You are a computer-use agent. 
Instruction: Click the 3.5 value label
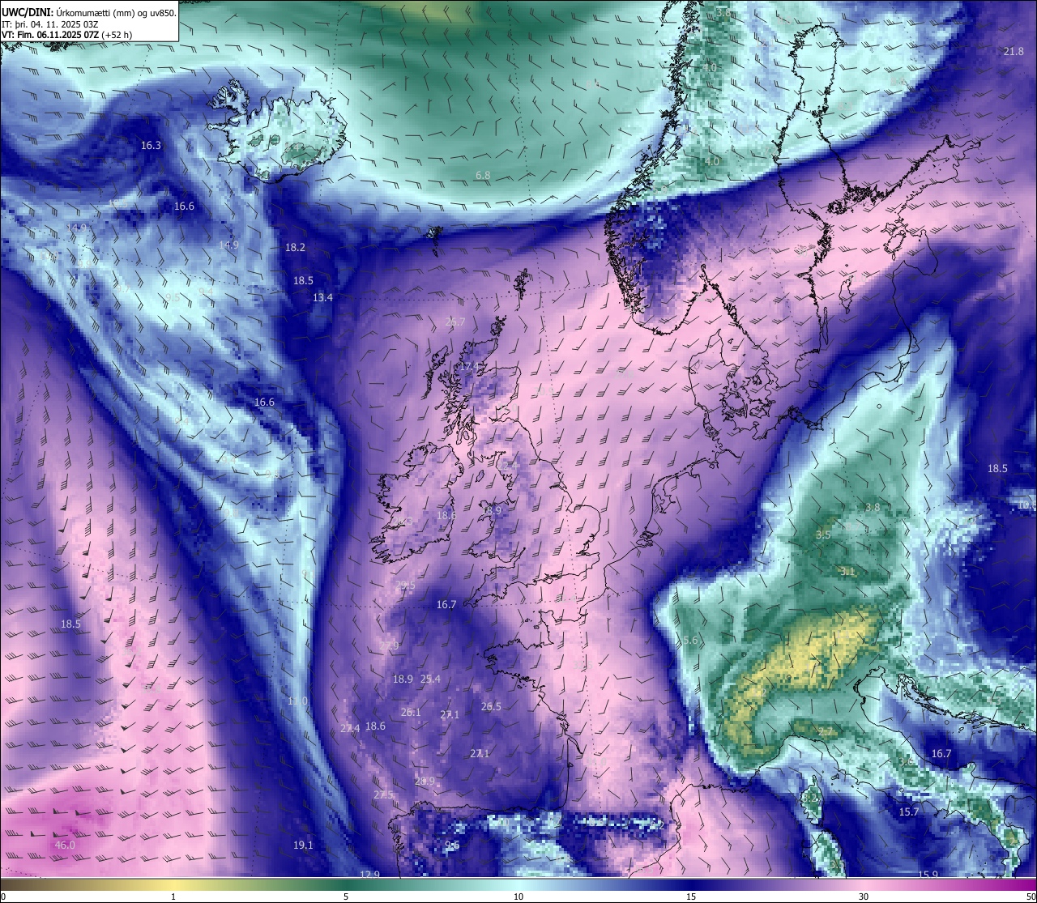(823, 535)
